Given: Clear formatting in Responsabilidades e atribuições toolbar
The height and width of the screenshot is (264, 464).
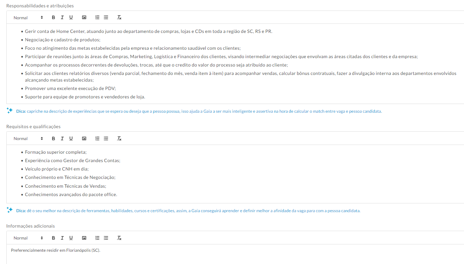Looking at the screenshot, I should [119, 18].
